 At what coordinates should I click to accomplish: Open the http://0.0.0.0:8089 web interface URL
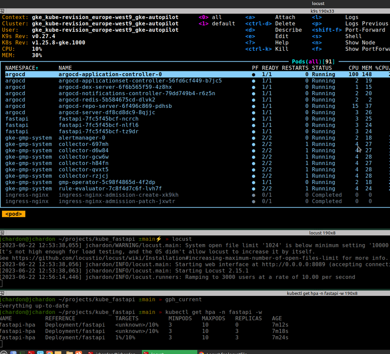[293, 264]
